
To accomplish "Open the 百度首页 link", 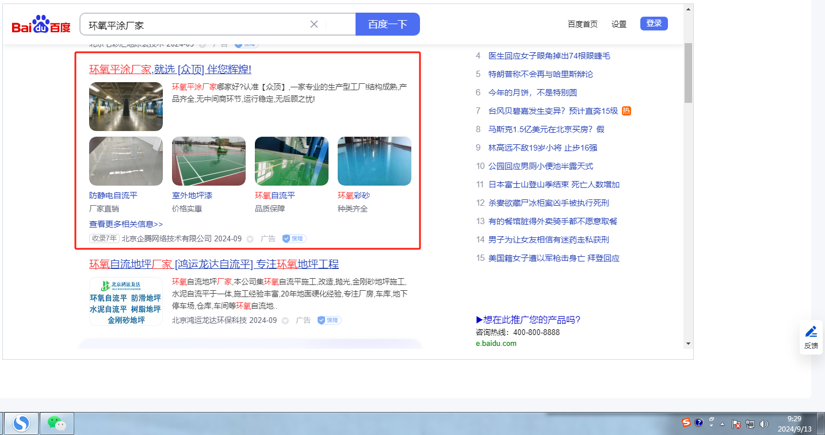I will click(x=583, y=24).
